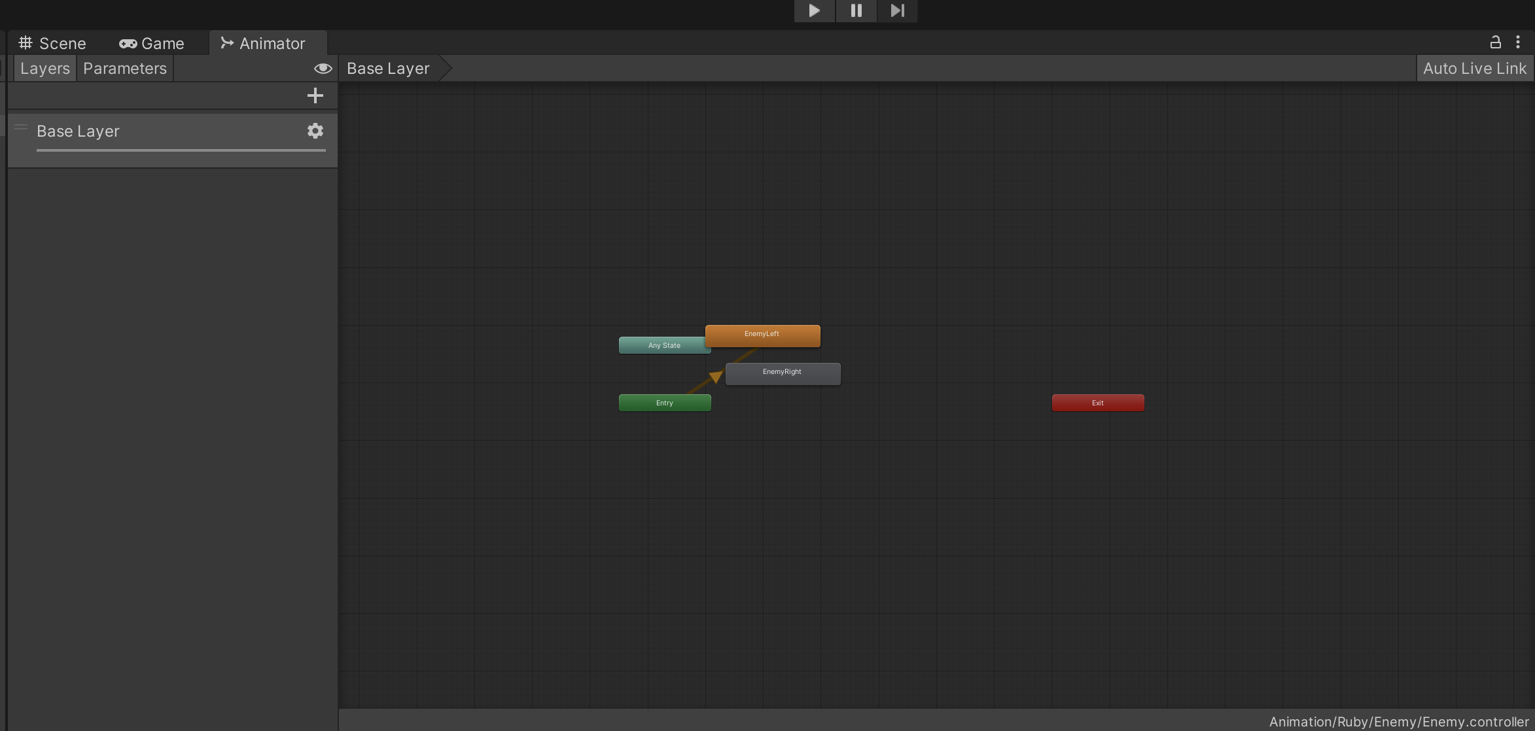Toggle Auto Live Link
The height and width of the screenshot is (731, 1535).
[1475, 68]
